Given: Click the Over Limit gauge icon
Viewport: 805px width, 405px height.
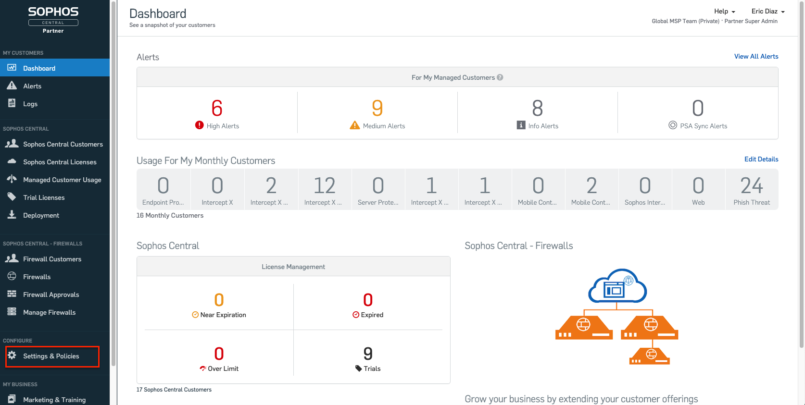Looking at the screenshot, I should [x=203, y=368].
